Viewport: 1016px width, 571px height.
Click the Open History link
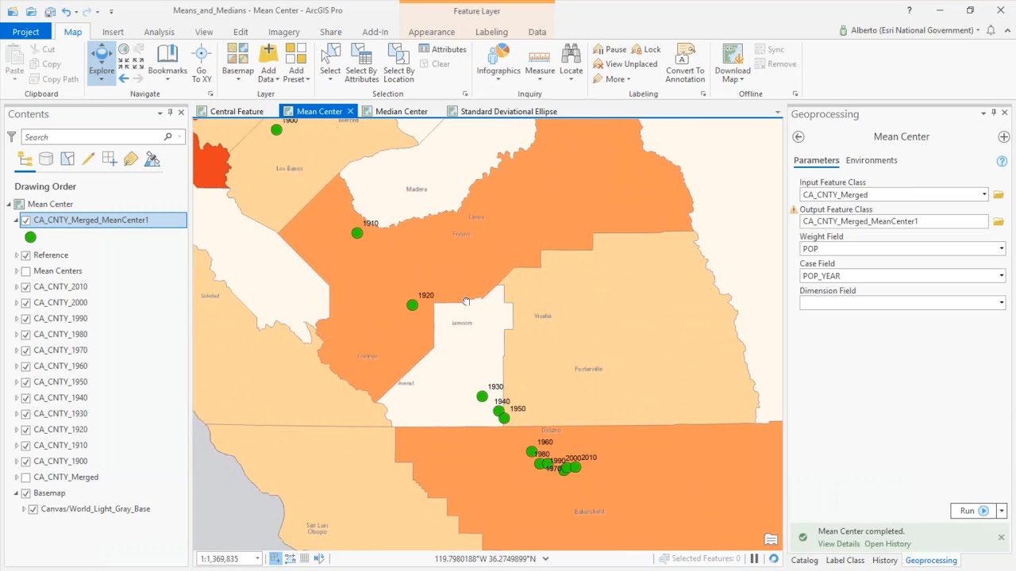click(887, 544)
